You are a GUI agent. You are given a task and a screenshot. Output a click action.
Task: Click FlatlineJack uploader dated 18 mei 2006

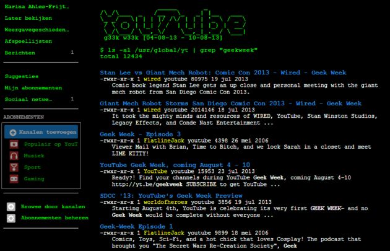tap(164, 233)
